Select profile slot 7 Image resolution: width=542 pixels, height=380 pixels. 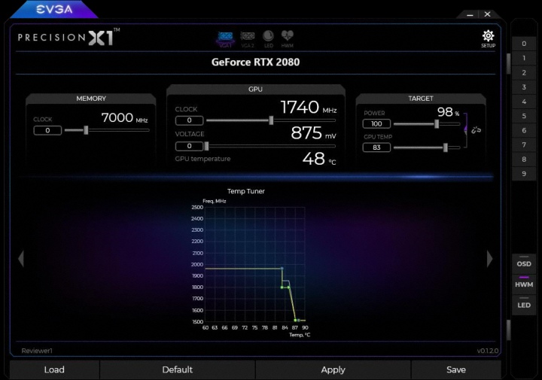tap(524, 144)
